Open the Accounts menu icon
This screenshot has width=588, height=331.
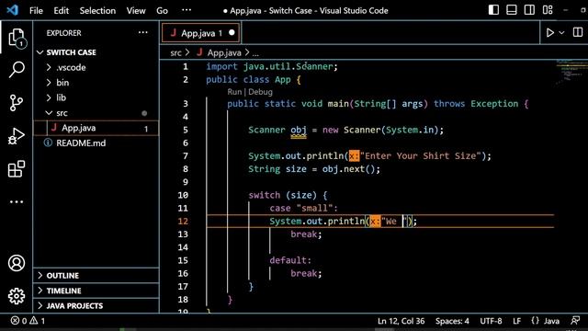tap(17, 263)
